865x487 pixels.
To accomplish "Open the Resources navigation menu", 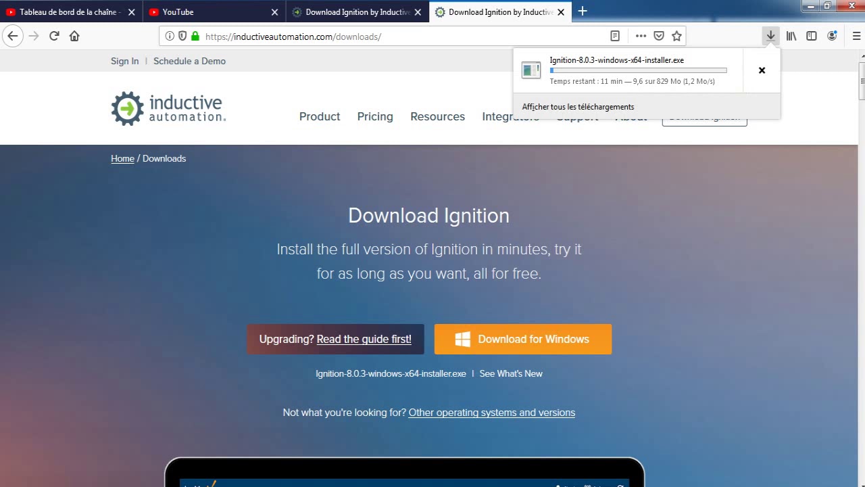I will 437,116.
